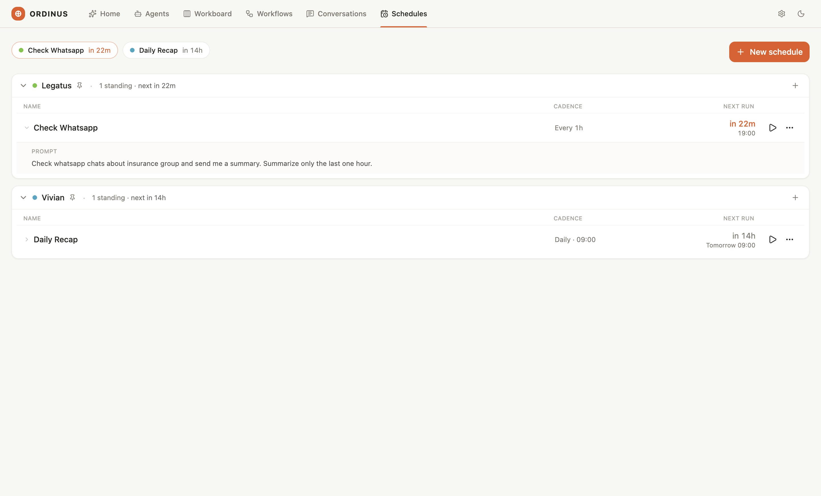Open settings via the gear icon

[x=781, y=14]
